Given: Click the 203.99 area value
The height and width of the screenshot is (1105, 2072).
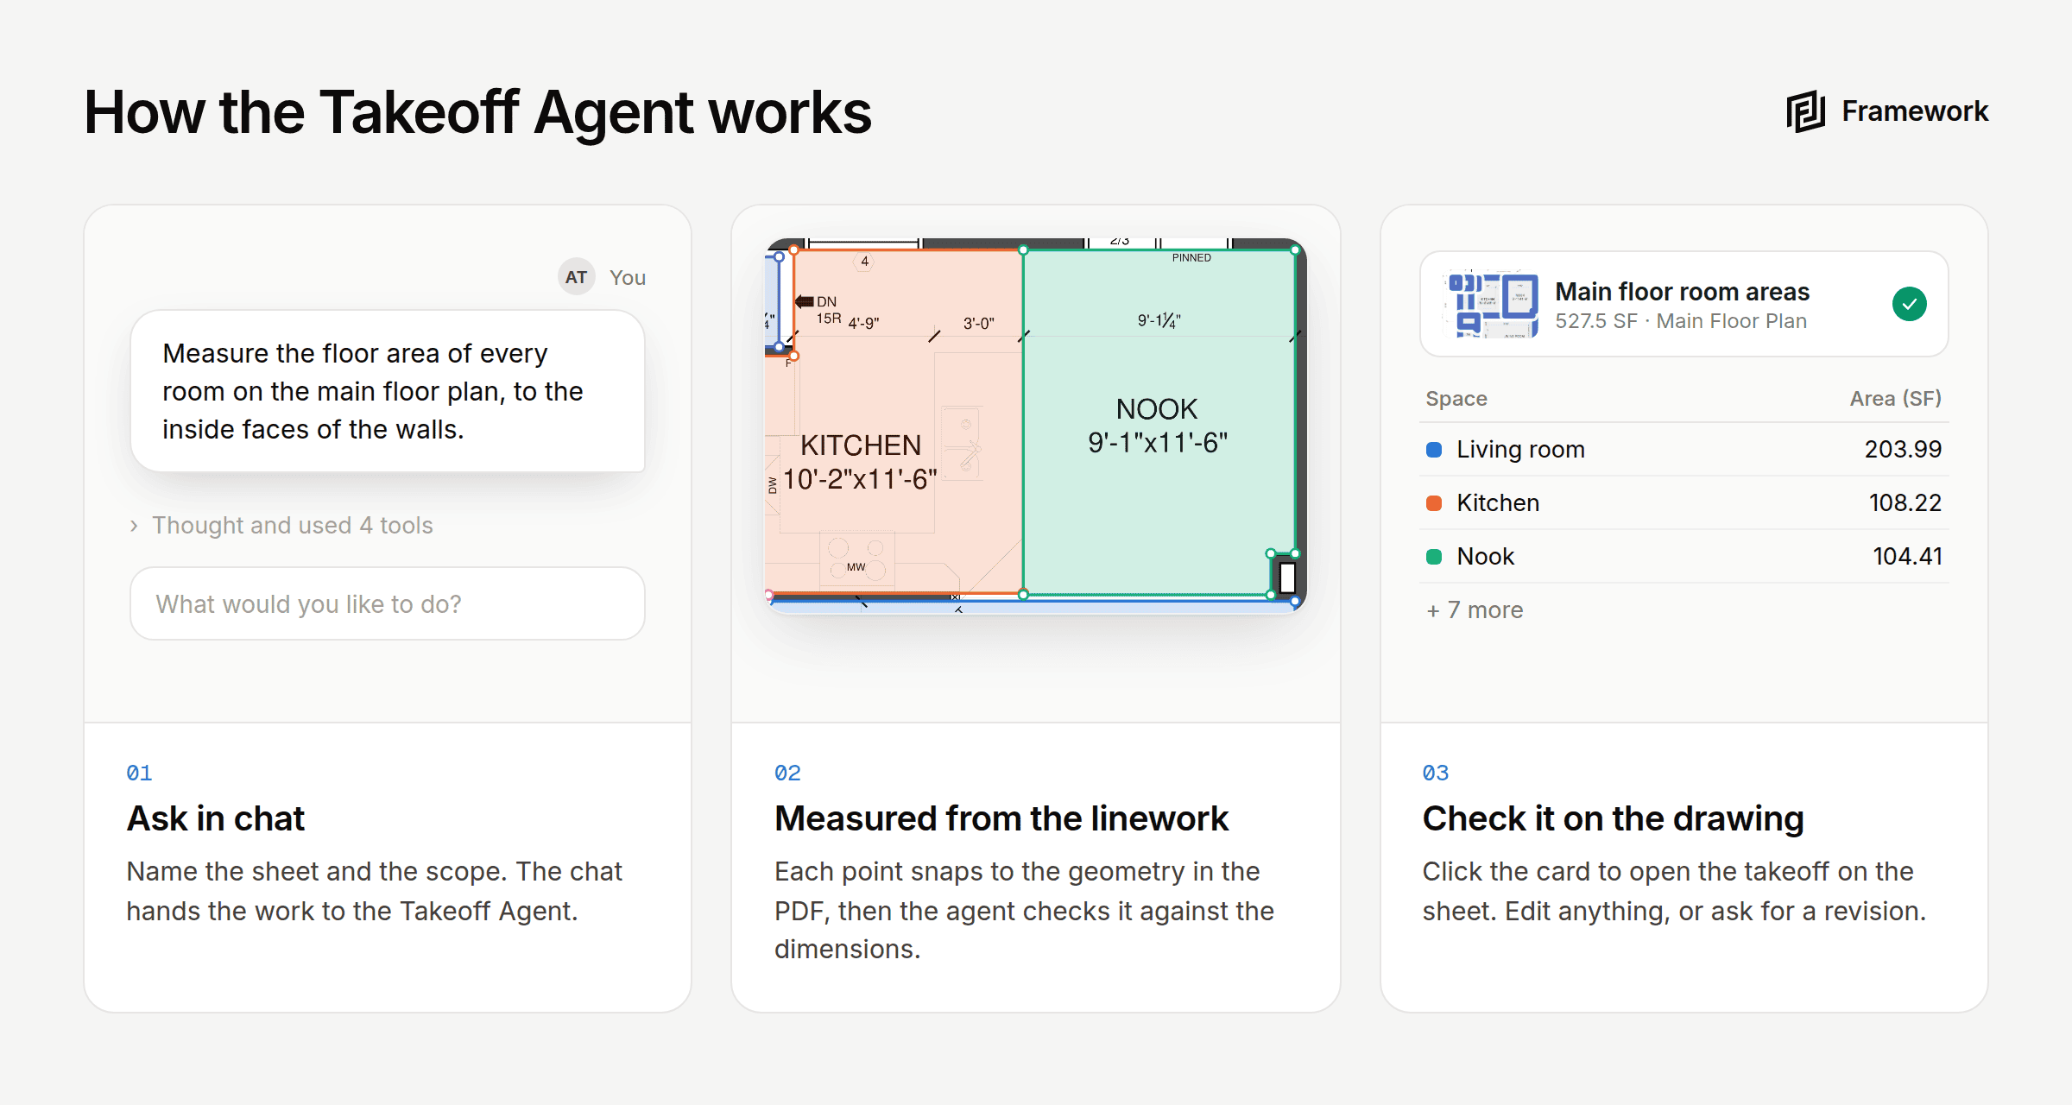Looking at the screenshot, I should (1903, 450).
